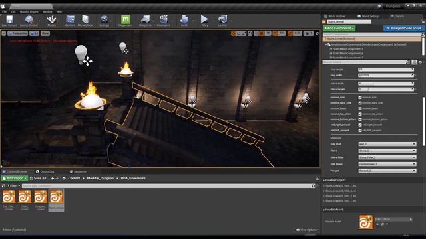426x239 pixels.
Task: Open the Filters dropdown in Content Browser
Action: pyautogui.click(x=13, y=186)
